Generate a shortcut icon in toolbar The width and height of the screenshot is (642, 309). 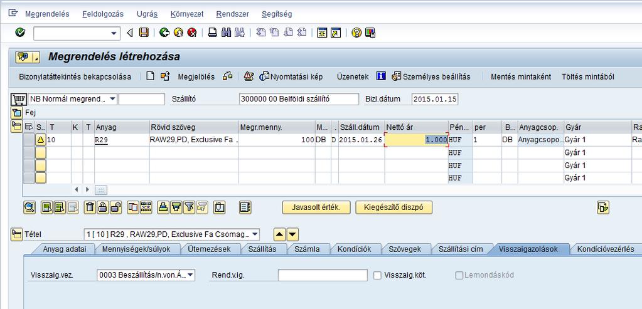(x=336, y=33)
